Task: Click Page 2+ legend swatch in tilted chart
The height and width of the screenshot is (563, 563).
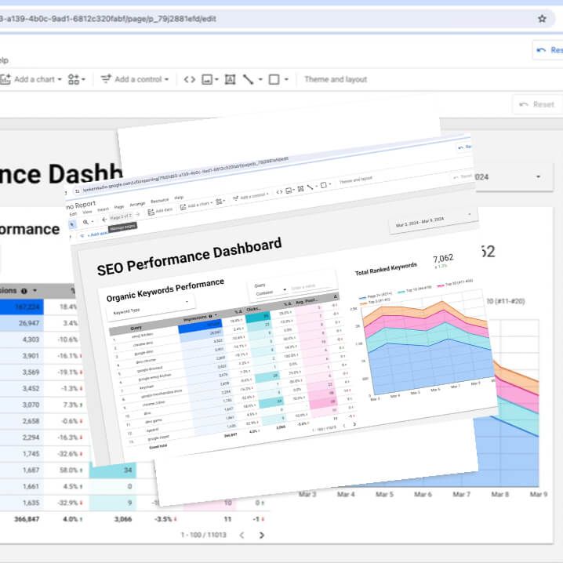Action: point(362,298)
